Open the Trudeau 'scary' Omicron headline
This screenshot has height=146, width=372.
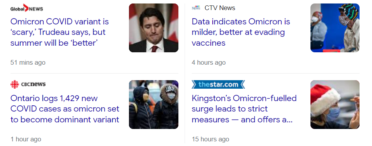pos(60,32)
